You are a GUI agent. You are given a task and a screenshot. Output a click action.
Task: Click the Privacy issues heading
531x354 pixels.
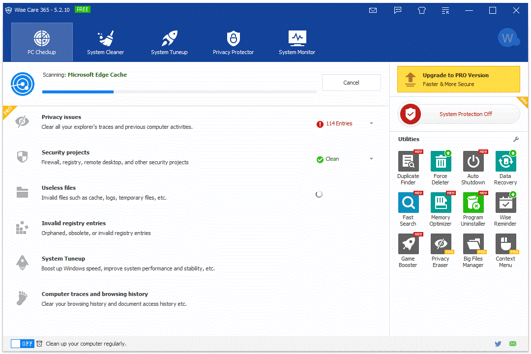(x=61, y=117)
